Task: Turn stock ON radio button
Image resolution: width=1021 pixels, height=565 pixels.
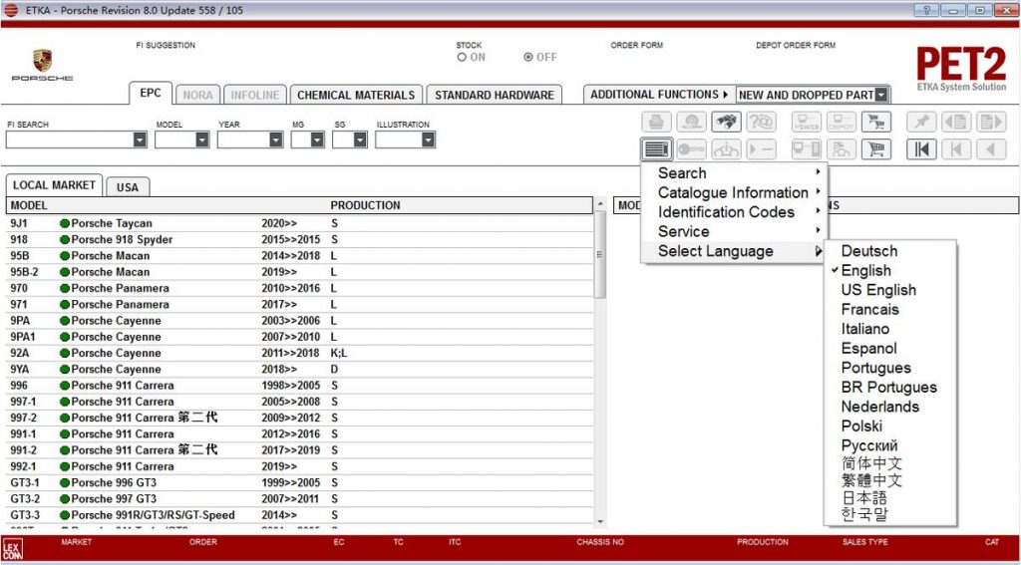Action: [463, 58]
